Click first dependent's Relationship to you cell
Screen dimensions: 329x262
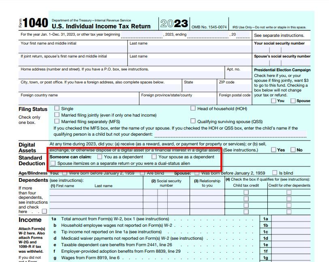coord(207,192)
